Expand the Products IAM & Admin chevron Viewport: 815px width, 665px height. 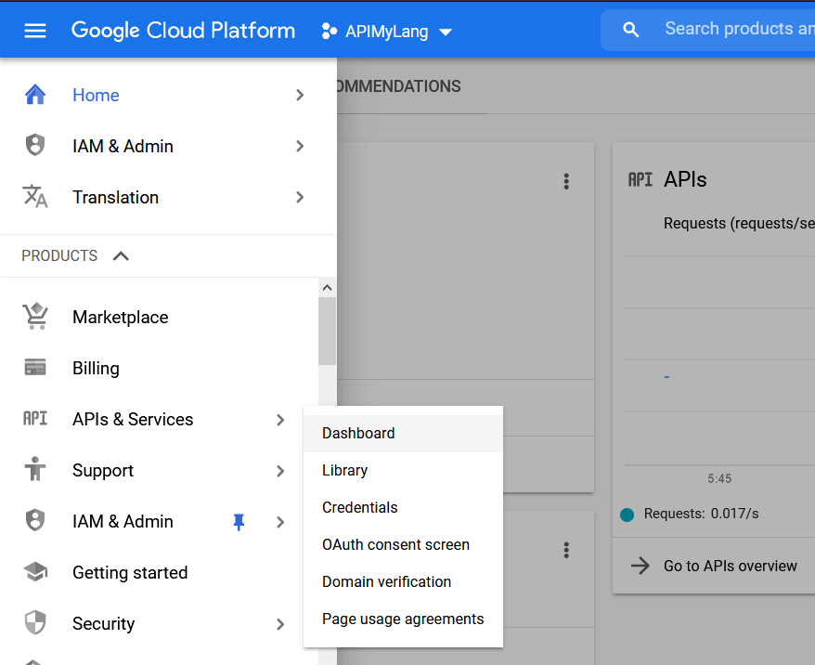click(280, 522)
